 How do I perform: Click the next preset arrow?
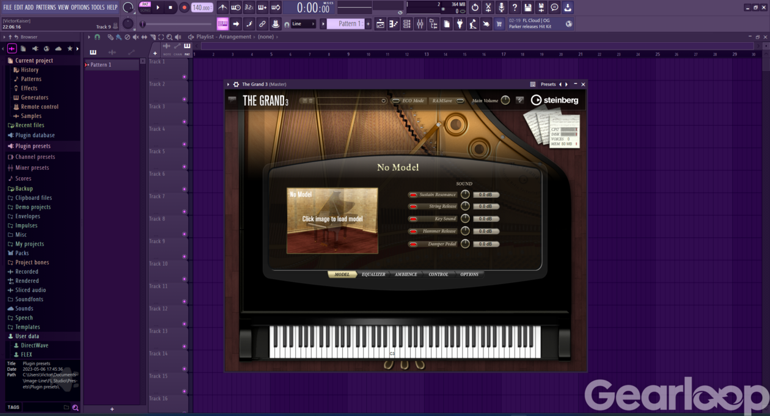566,84
